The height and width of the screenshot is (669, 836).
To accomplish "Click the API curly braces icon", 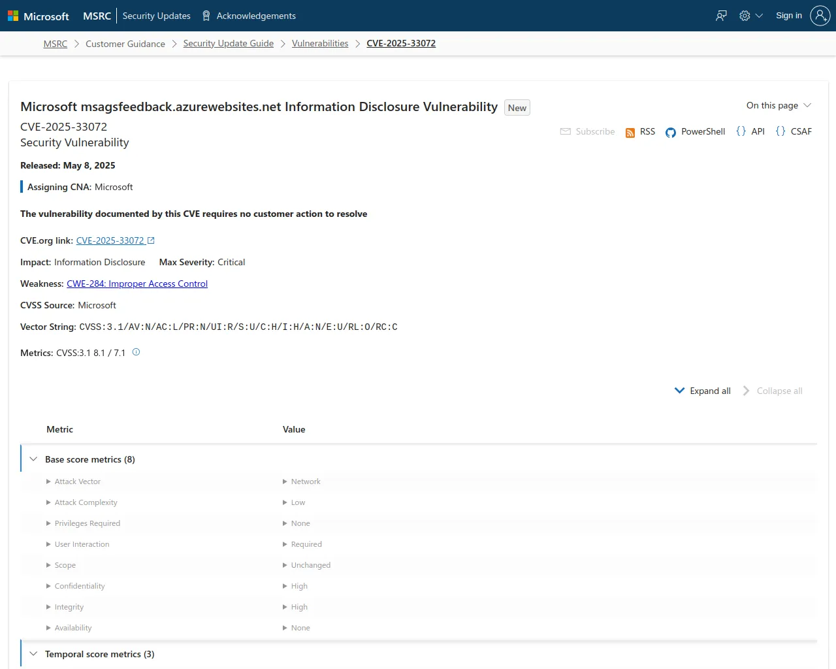I will pos(741,131).
